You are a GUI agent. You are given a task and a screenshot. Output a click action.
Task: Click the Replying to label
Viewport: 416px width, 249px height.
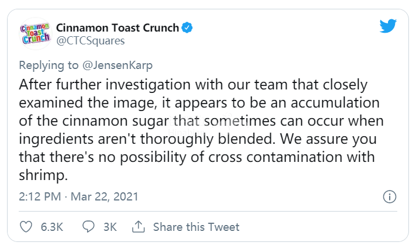pyautogui.click(x=49, y=65)
